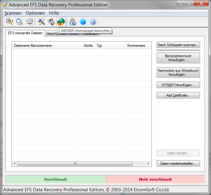Click the scan for keys magnifier-key icon

[x=10, y=22]
